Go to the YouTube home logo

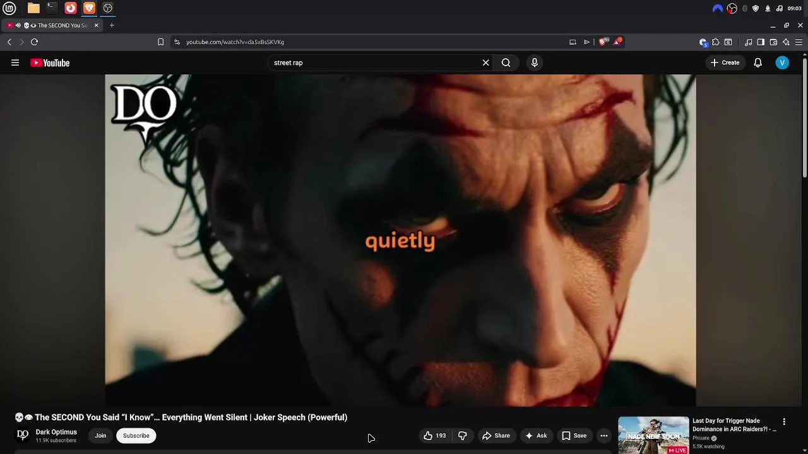pyautogui.click(x=50, y=62)
